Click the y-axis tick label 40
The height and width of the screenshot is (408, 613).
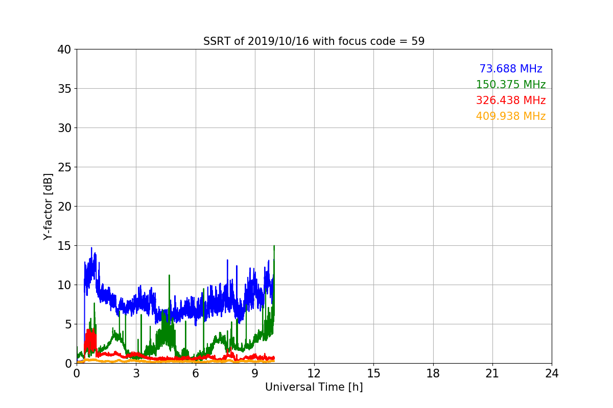pos(64,49)
